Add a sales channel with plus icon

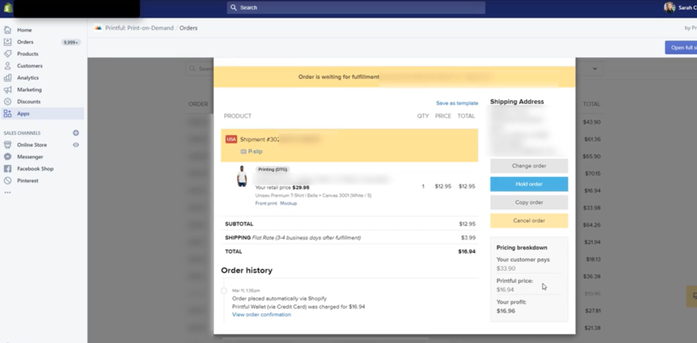click(76, 133)
